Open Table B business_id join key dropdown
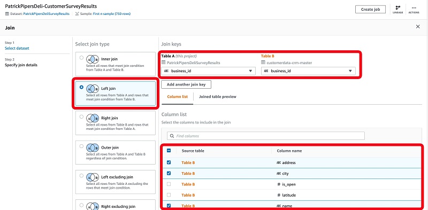This screenshot has height=210, width=428. tap(308, 71)
